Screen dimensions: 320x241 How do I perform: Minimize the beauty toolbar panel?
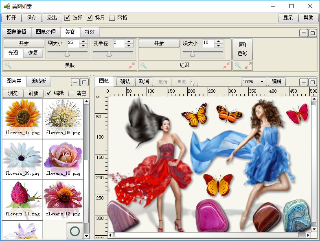pyautogui.click(x=304, y=33)
